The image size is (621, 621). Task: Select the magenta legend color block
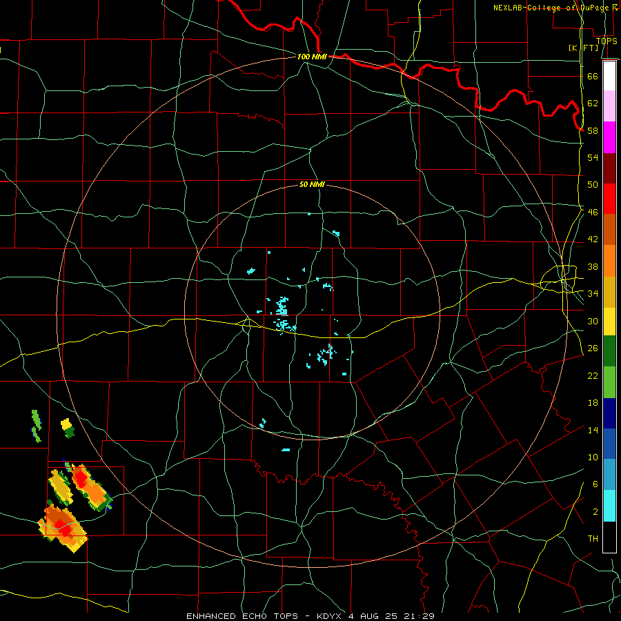pos(609,137)
